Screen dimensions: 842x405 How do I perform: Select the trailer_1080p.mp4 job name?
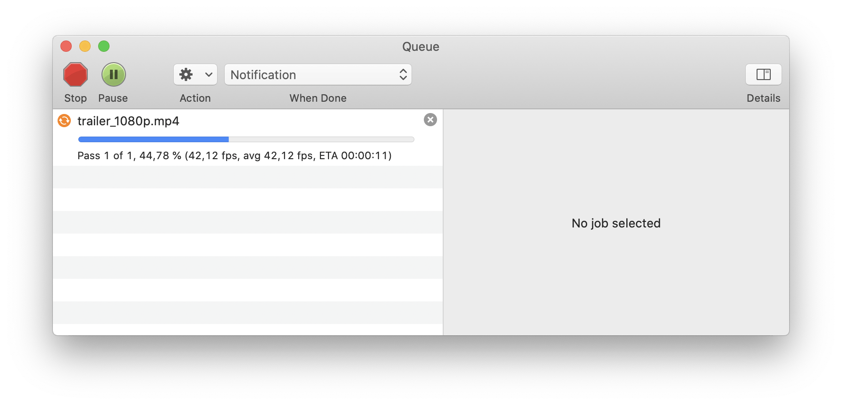128,121
